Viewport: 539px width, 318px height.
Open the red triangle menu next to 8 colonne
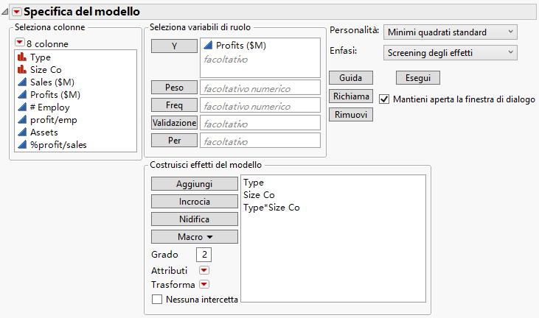pyautogui.click(x=20, y=43)
